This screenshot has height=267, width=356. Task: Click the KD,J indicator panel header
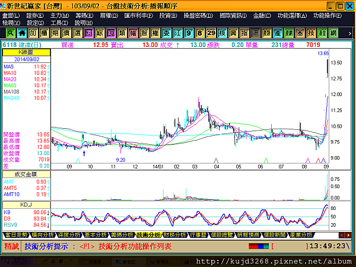26,205
